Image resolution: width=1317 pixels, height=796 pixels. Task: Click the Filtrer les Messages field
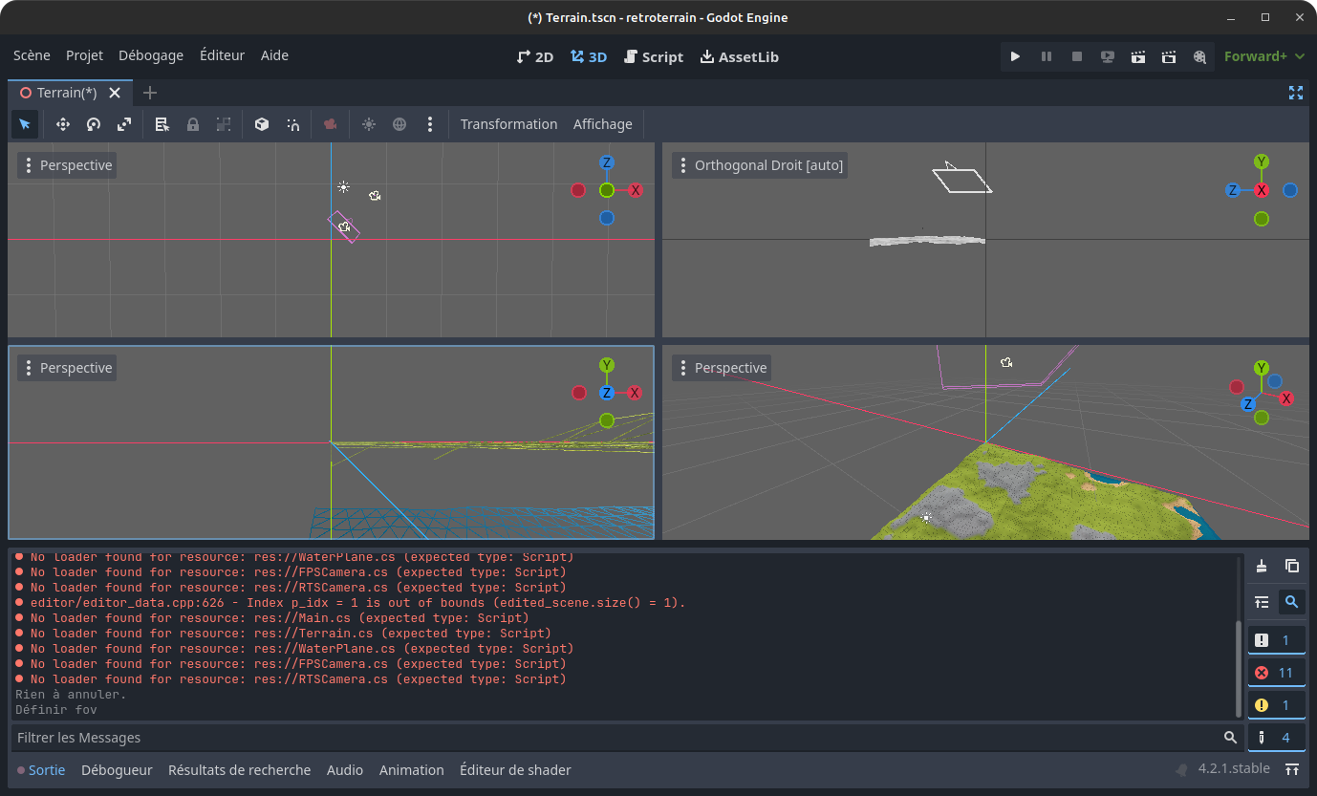coord(612,738)
